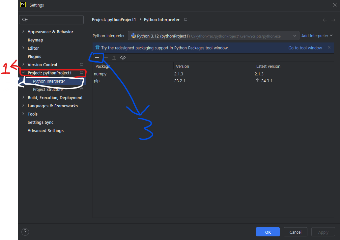Click the Cancel button
Viewport: 340px width, 240px height.
295,232
